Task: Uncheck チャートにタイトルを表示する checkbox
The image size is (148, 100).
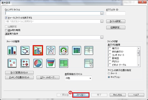Action: [x=6, y=18]
